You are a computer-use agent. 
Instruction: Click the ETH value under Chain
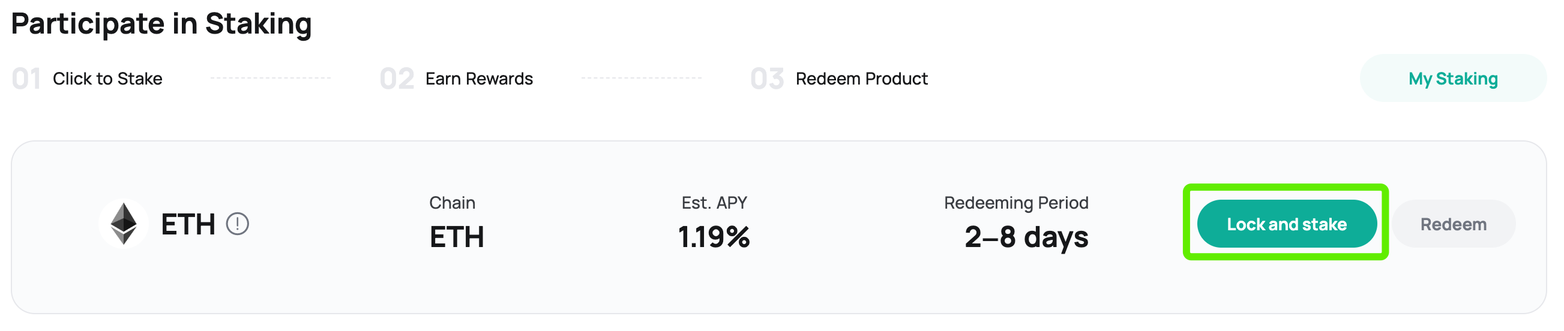tap(457, 237)
